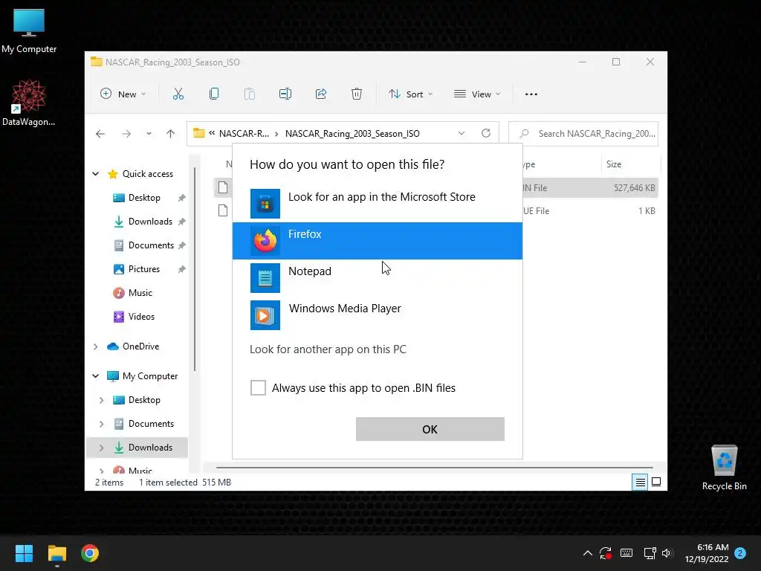The width and height of the screenshot is (761, 571).
Task: Go back with the left arrow
Action: pos(100,134)
